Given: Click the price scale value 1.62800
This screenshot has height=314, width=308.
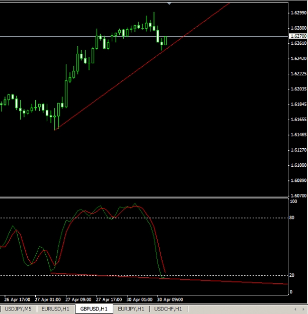Looking at the screenshot, I should point(298,28).
